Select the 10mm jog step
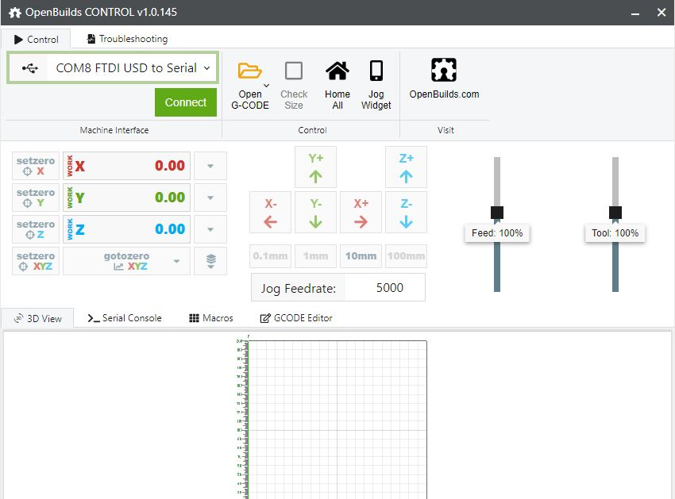675x499 pixels. click(361, 256)
